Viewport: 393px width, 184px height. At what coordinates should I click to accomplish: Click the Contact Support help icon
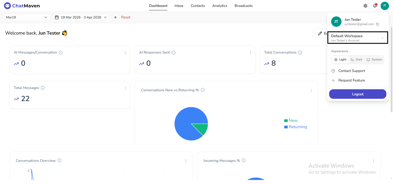[x=333, y=71]
